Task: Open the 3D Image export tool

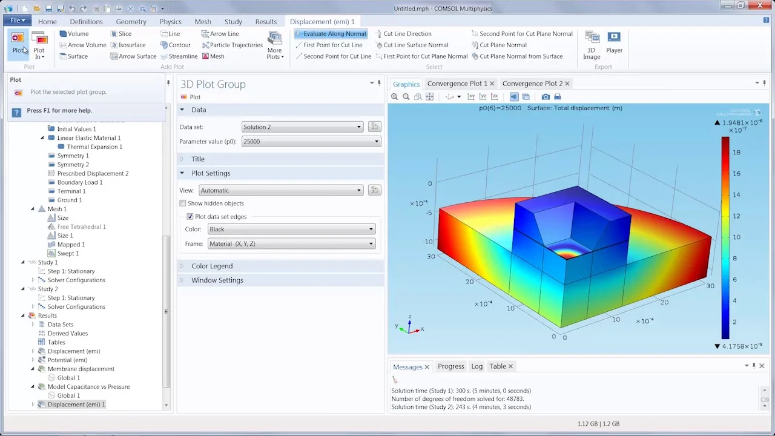Action: coord(591,45)
